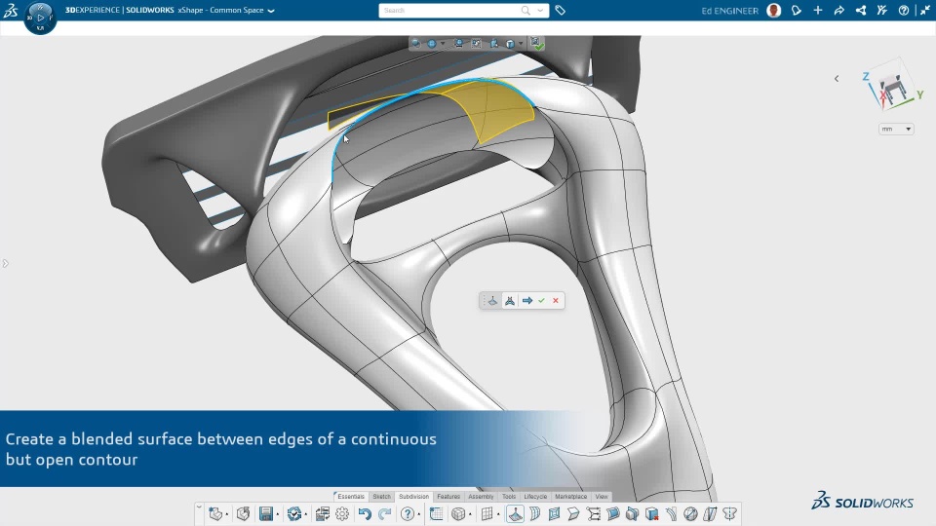Click the zoom to fit view icon
936x526 pixels.
458,44
